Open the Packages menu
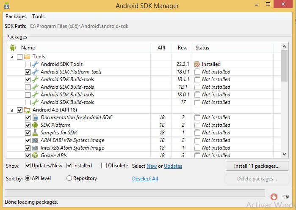 pos(16,16)
